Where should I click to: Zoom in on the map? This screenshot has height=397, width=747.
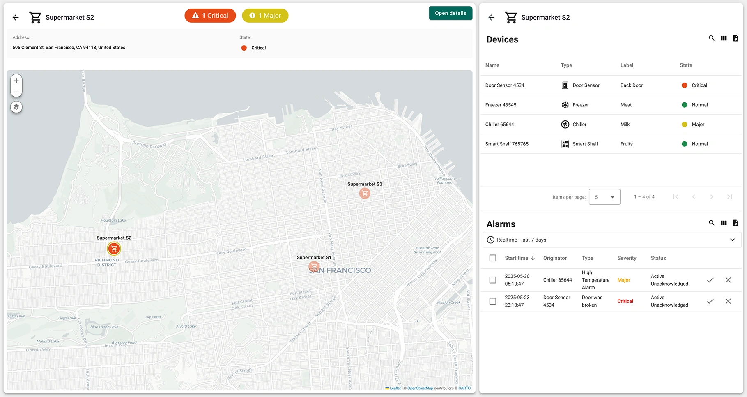pos(16,81)
